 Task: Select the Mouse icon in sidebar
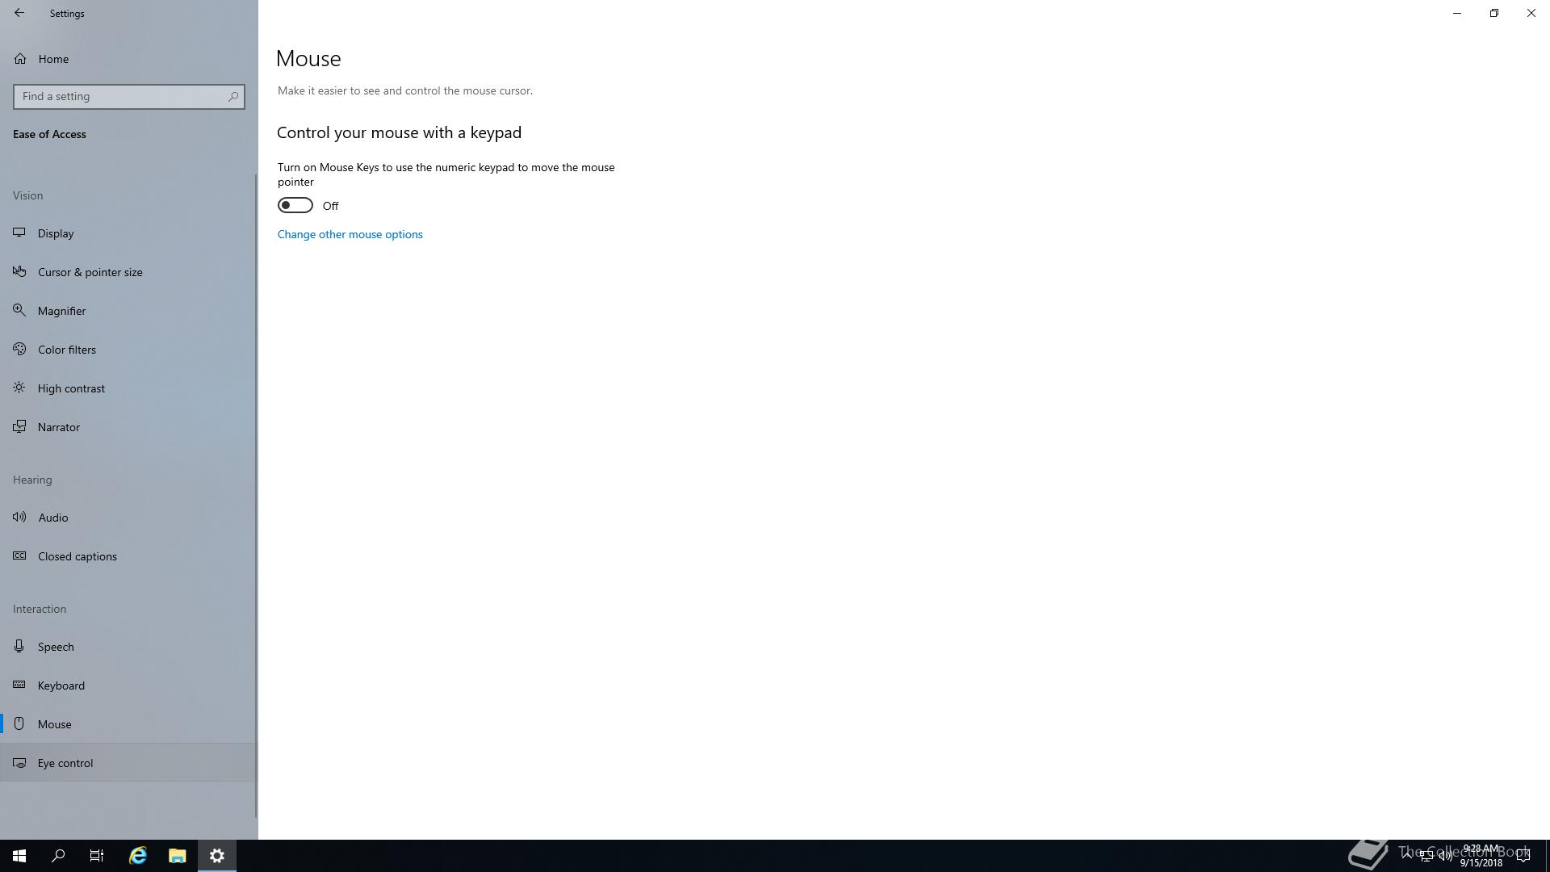19,723
